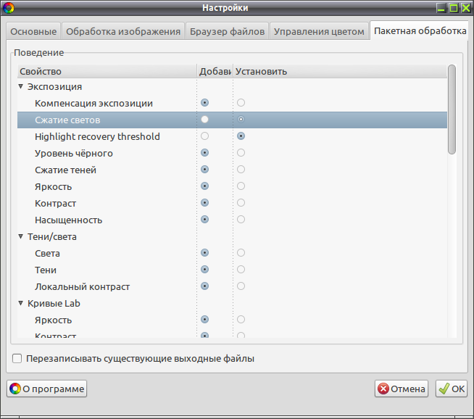Open the О программе dialog
This screenshot has width=474, height=419.
pos(47,389)
